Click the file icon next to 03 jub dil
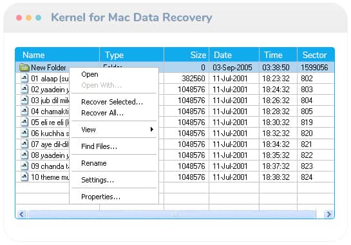 24,100
